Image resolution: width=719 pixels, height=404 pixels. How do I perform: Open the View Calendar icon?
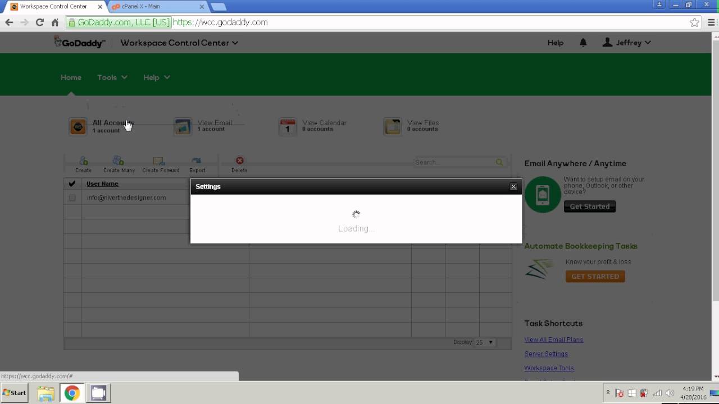click(x=288, y=126)
